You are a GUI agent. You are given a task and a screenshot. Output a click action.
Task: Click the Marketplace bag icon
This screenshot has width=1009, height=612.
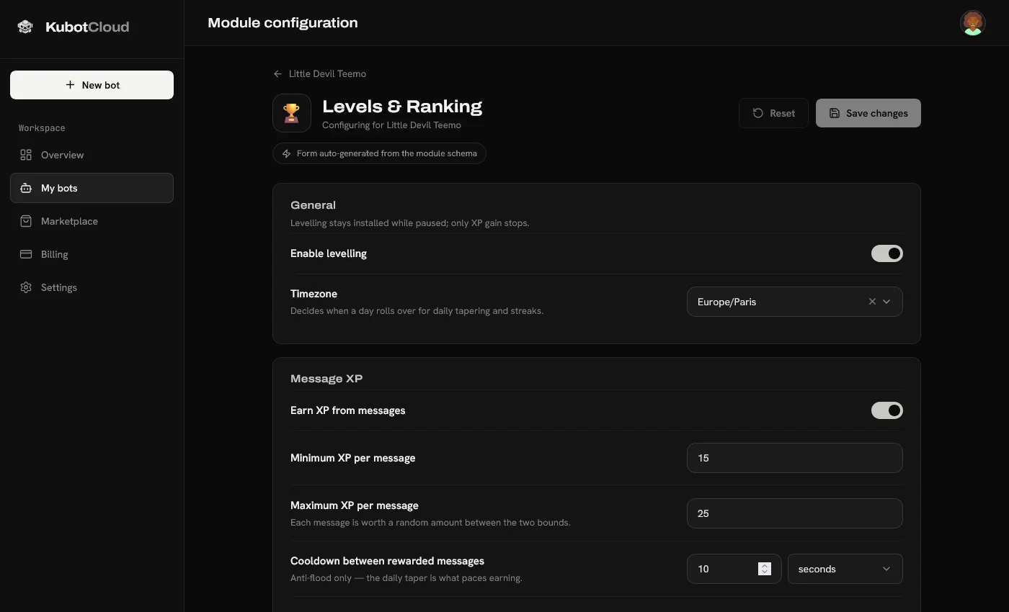(x=26, y=221)
